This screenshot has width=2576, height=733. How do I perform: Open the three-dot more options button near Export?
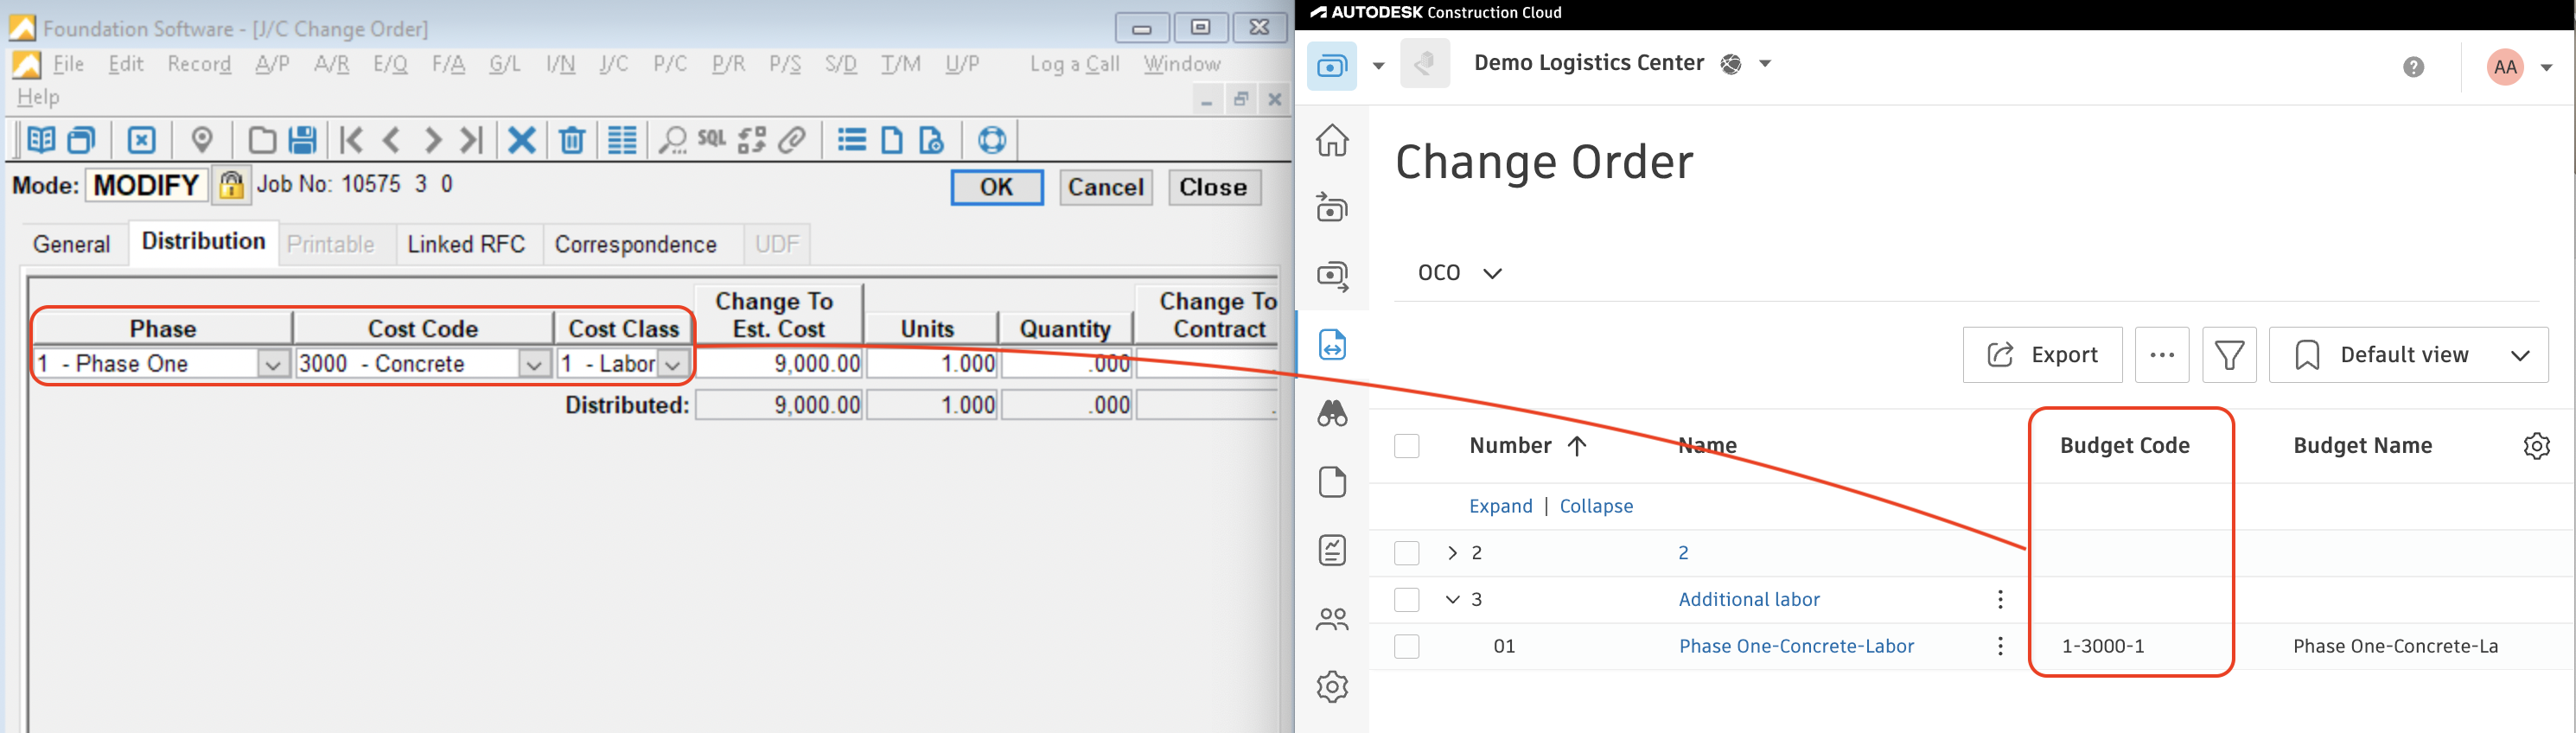click(2161, 355)
